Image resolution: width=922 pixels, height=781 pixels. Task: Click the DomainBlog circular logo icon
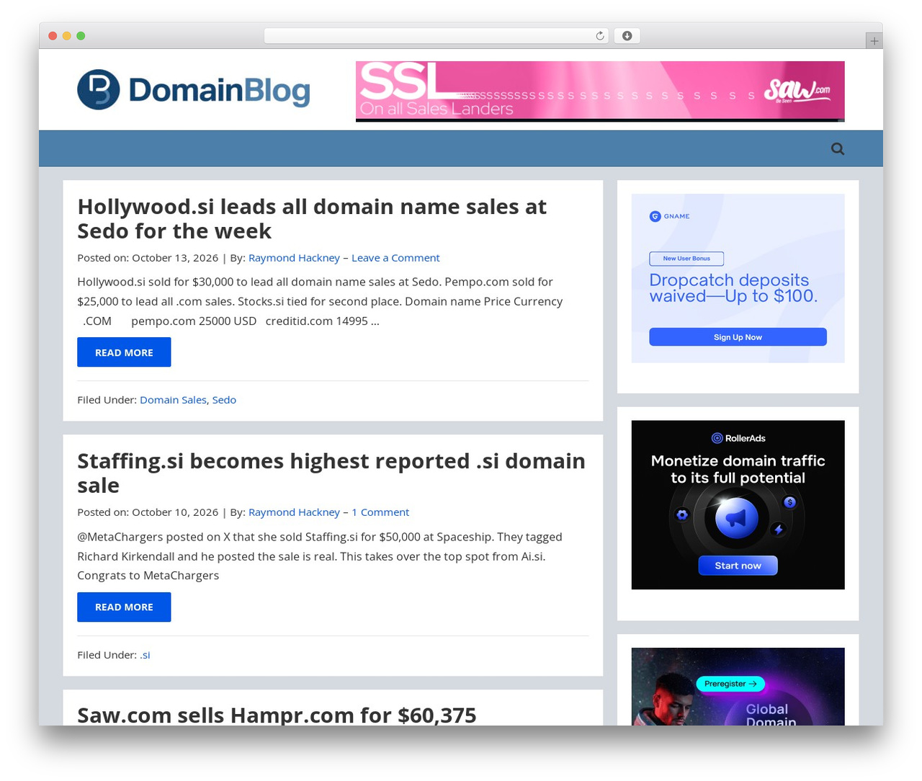(x=99, y=89)
